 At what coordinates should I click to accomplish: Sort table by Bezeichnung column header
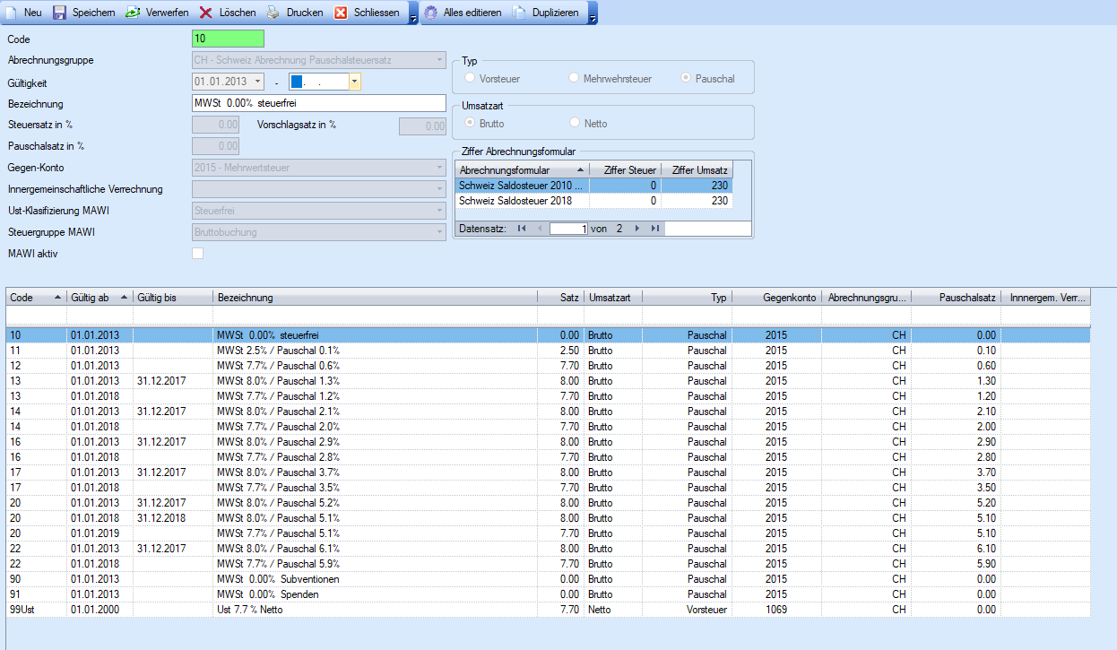point(374,298)
